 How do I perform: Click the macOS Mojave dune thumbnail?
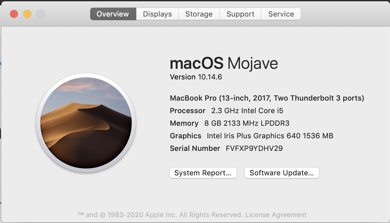pos(86,122)
